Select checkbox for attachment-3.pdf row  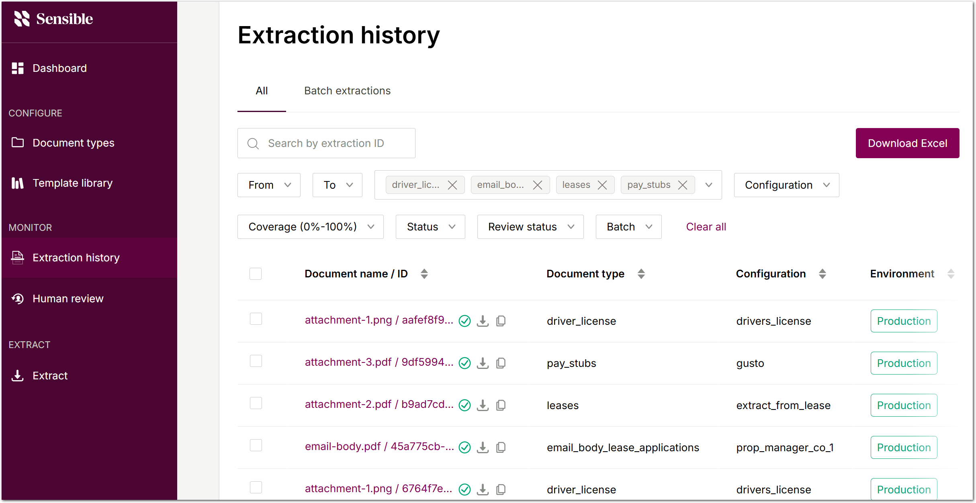(x=256, y=361)
